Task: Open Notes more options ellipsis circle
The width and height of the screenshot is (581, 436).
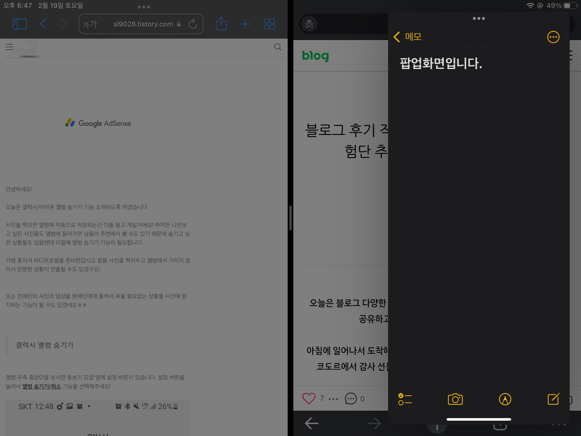Action: pos(553,37)
